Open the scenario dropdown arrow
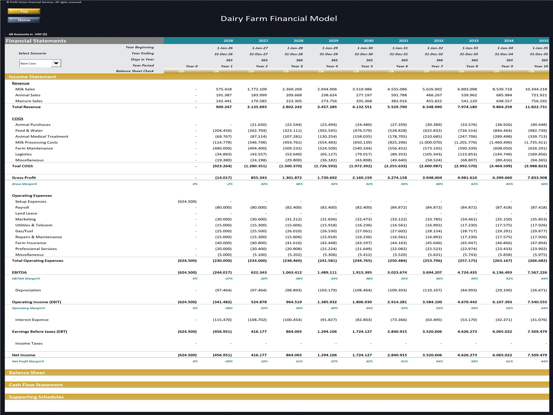This screenshot has width=553, height=415. 56,63
